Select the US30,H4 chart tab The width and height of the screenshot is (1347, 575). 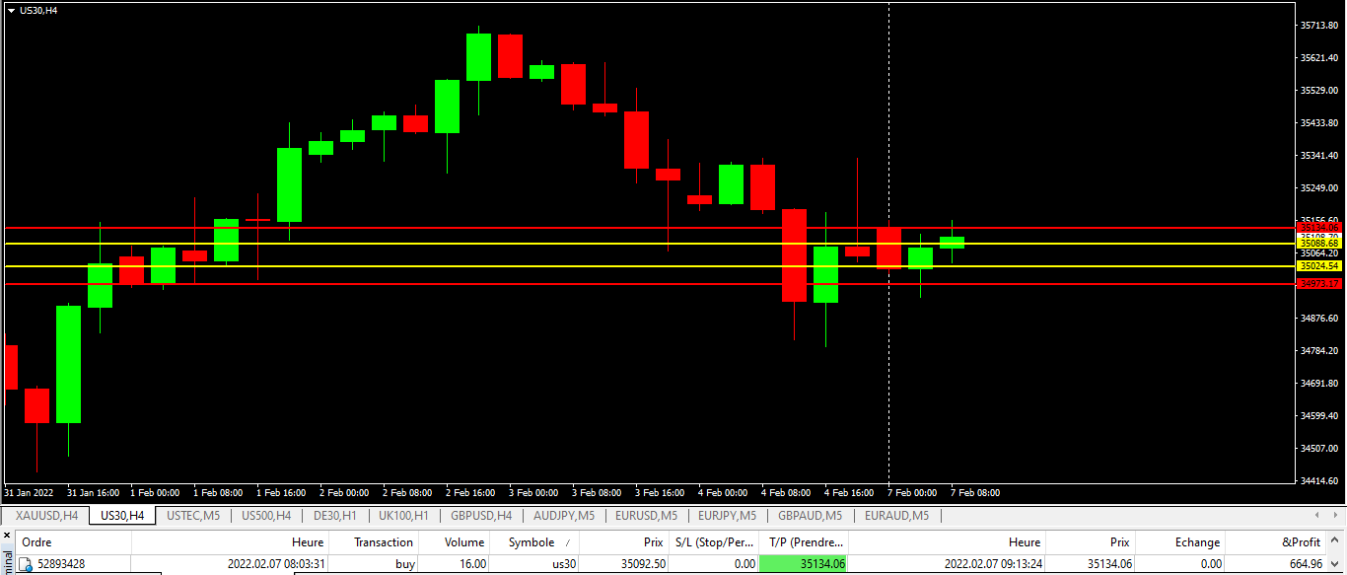coord(122,515)
